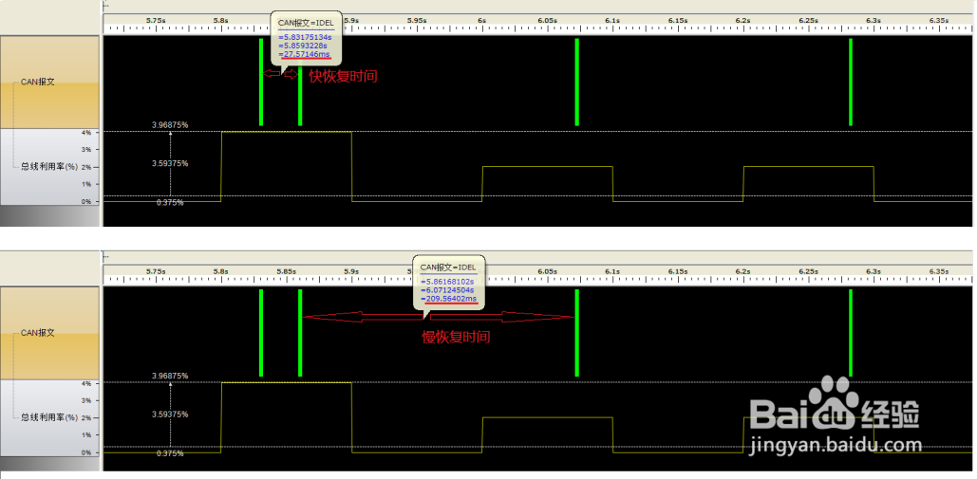Screen dimensions: 977x479
Task: Click the 6.25s mark on lower time ruler
Action: [808, 271]
